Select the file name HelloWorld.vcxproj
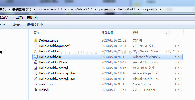This screenshot has height=100, width=195. 53,68
